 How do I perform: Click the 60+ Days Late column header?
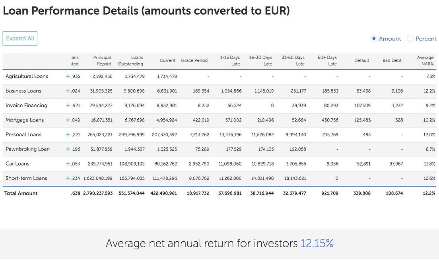point(327,61)
